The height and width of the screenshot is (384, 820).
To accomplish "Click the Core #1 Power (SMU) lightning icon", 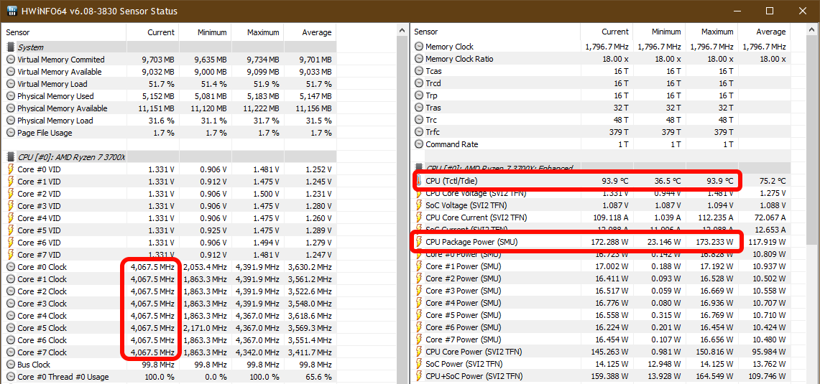I will coord(419,266).
